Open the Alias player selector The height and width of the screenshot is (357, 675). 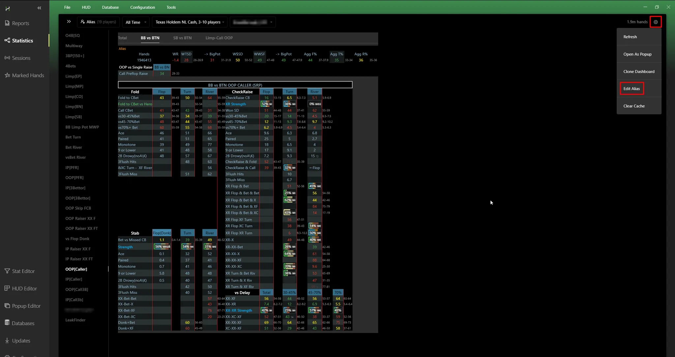point(98,22)
